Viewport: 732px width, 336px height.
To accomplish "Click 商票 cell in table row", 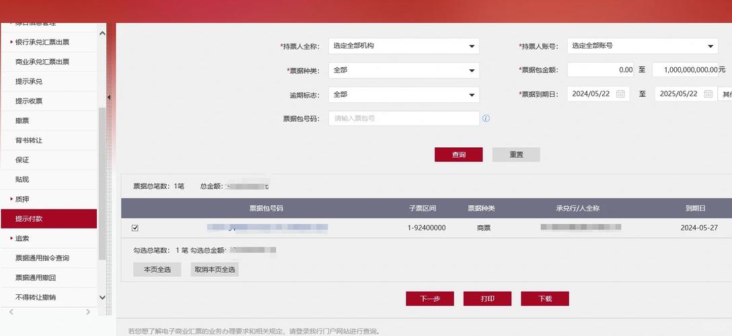I will coord(484,228).
